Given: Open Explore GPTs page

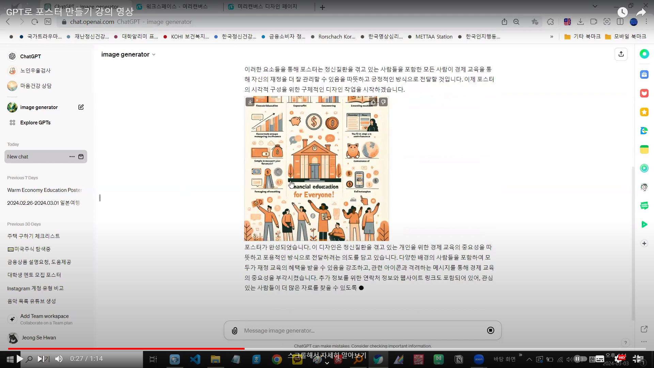Looking at the screenshot, I should (x=35, y=123).
